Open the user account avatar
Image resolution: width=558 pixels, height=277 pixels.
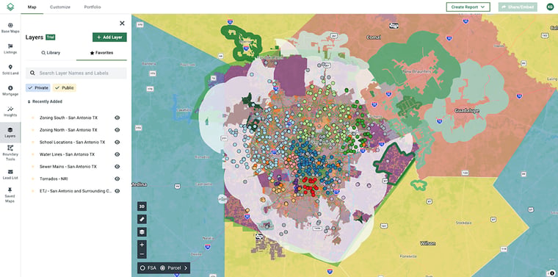pyautogui.click(x=550, y=7)
